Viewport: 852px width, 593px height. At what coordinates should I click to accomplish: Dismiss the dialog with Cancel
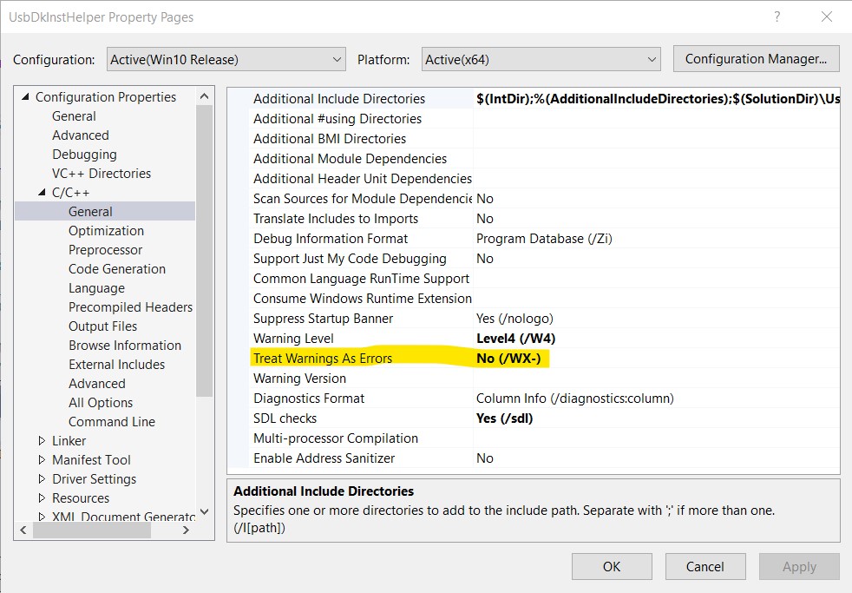705,566
